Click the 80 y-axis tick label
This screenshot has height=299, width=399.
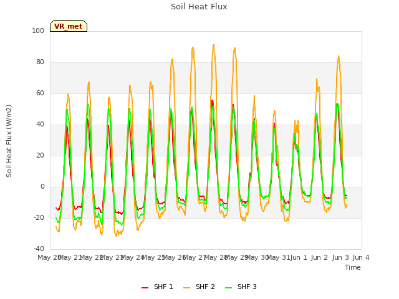40,62
